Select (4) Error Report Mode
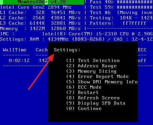The image size is (153, 125). coord(97,77)
